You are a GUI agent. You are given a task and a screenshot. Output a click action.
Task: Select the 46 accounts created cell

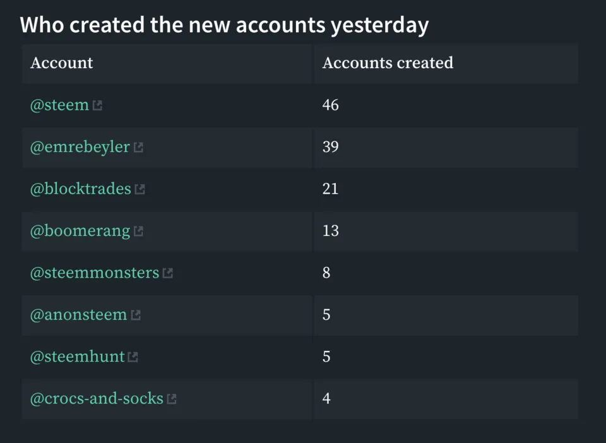446,105
